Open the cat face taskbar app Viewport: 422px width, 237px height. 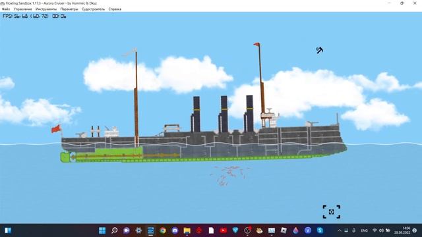(259, 230)
